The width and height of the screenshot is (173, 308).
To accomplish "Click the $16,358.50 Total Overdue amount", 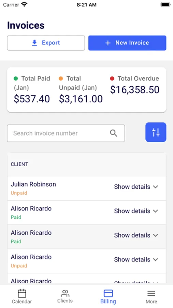I will click(x=135, y=90).
